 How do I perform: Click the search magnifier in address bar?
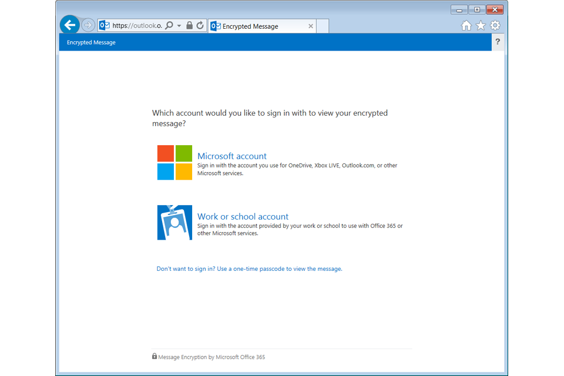coord(169,26)
